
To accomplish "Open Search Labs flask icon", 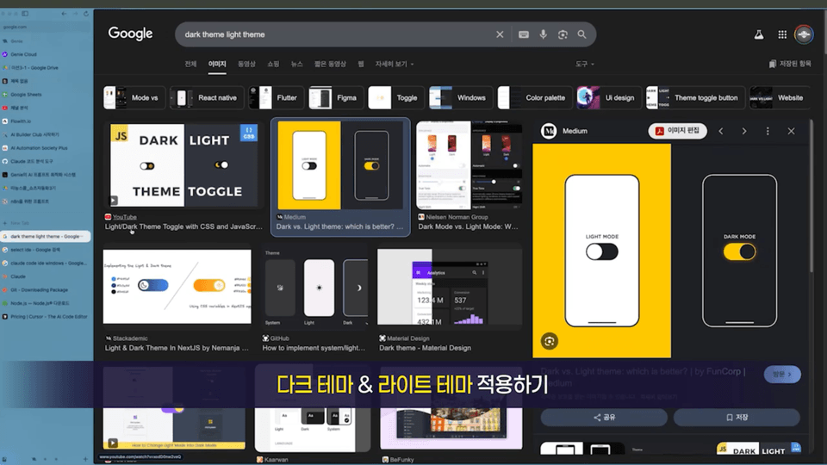I will coord(758,34).
